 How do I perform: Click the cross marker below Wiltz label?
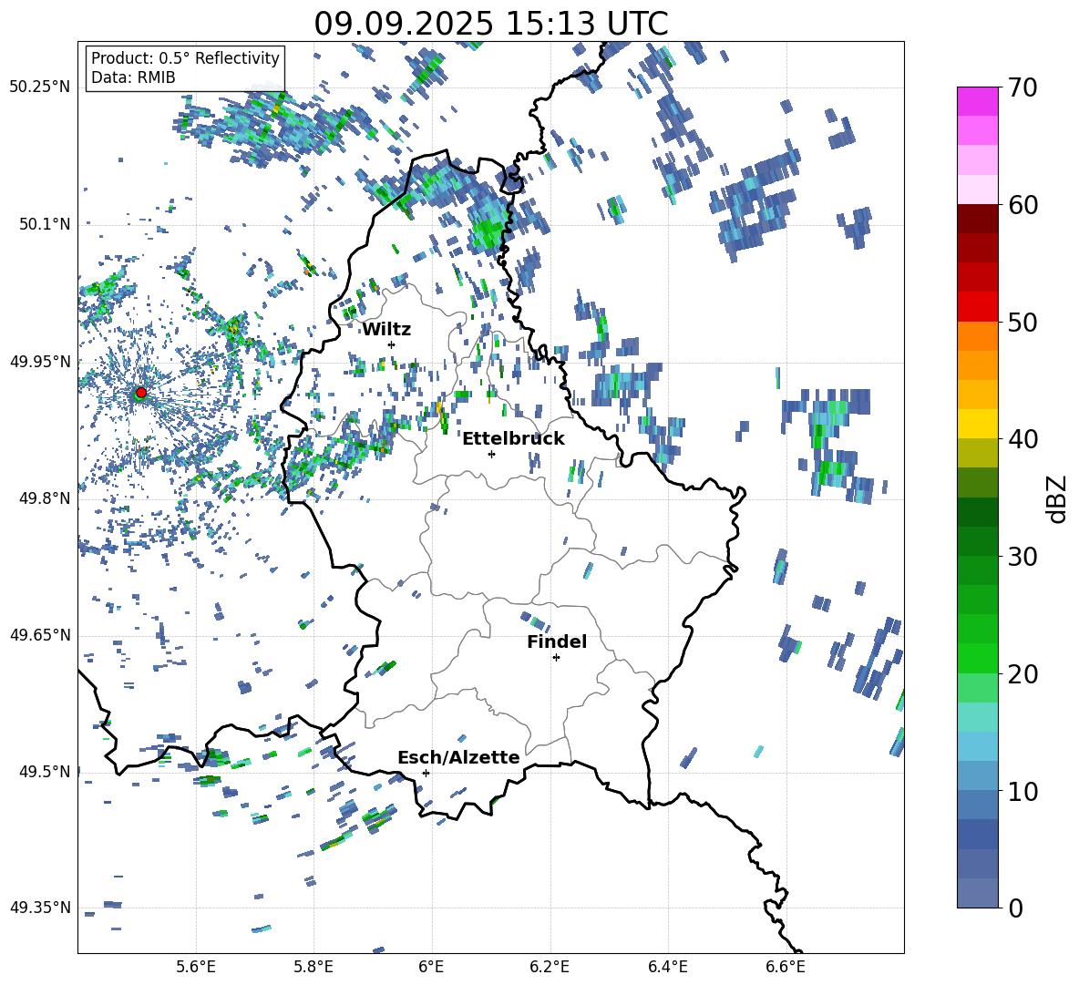click(x=392, y=344)
